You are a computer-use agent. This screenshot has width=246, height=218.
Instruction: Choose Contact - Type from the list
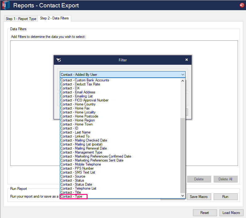pos(73,196)
